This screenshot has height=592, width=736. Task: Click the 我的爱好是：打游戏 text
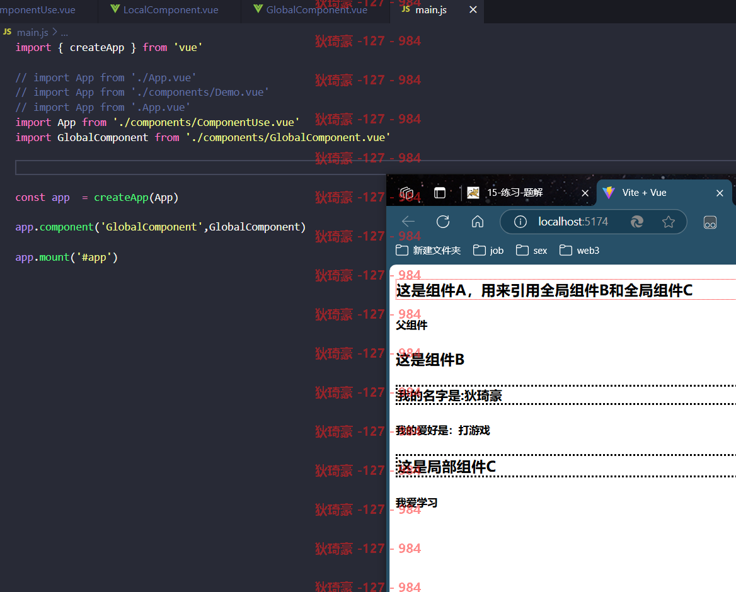point(442,430)
